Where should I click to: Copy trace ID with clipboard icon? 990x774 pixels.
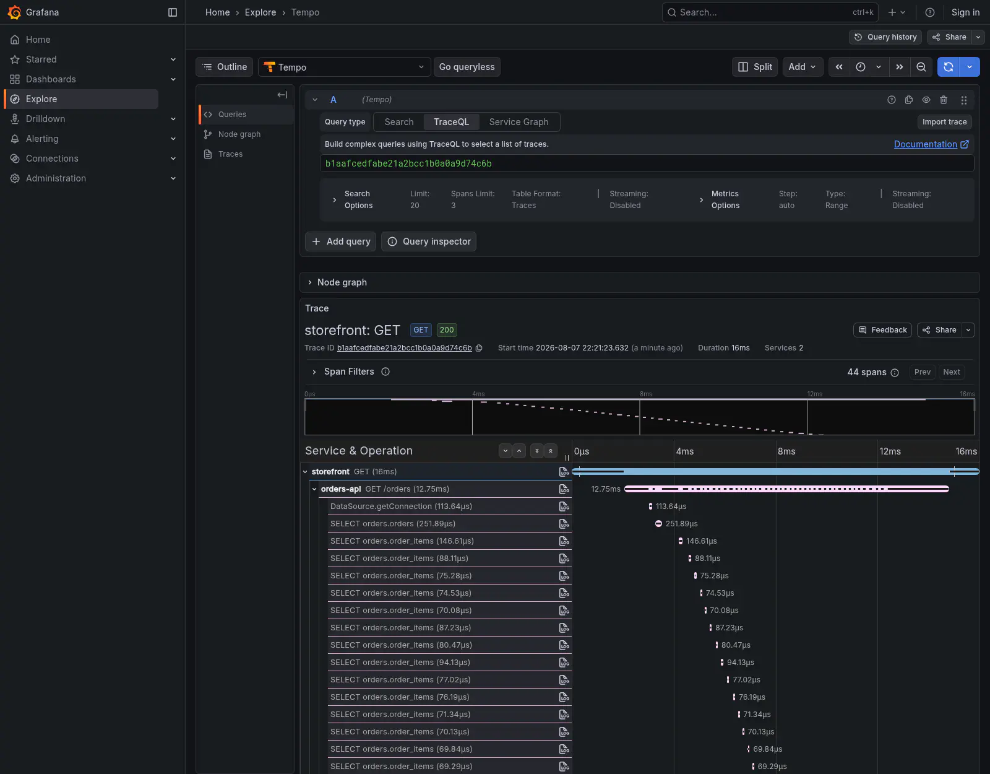coord(478,348)
